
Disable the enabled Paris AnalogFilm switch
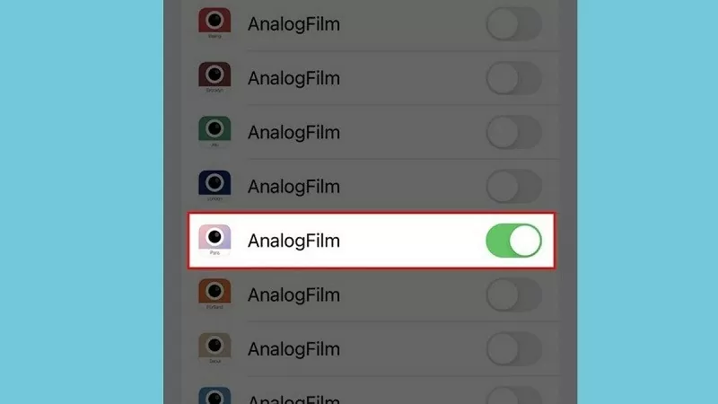point(513,241)
